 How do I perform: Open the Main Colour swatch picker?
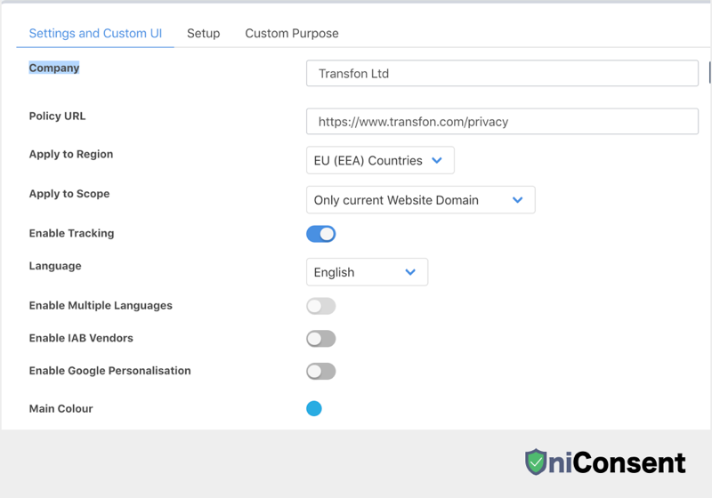314,409
